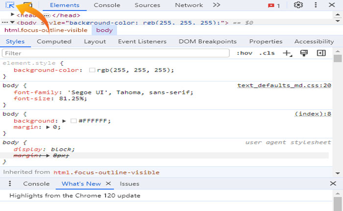The width and height of the screenshot is (343, 211).
Task: Open the Computed styles tab
Action: [x=54, y=42]
